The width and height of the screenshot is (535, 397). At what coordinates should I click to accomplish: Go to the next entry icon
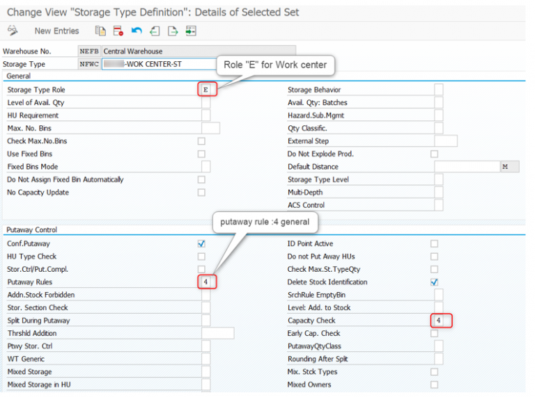pyautogui.click(x=173, y=31)
